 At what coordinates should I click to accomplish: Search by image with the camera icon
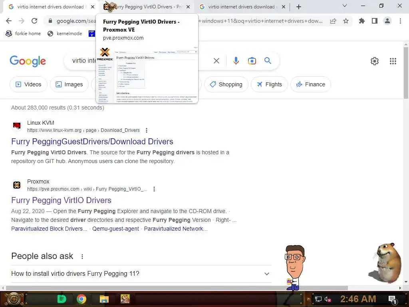[252, 61]
